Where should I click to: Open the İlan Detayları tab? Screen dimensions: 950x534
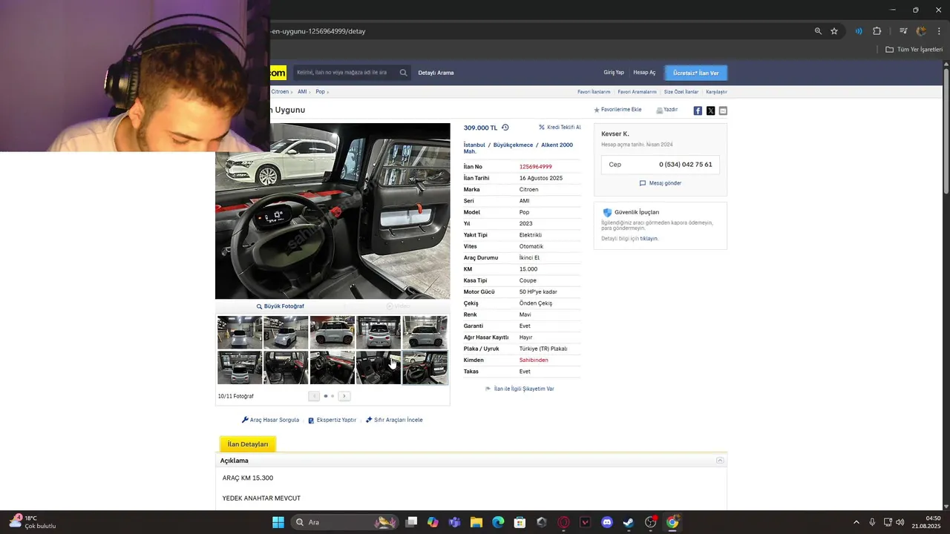coord(248,444)
